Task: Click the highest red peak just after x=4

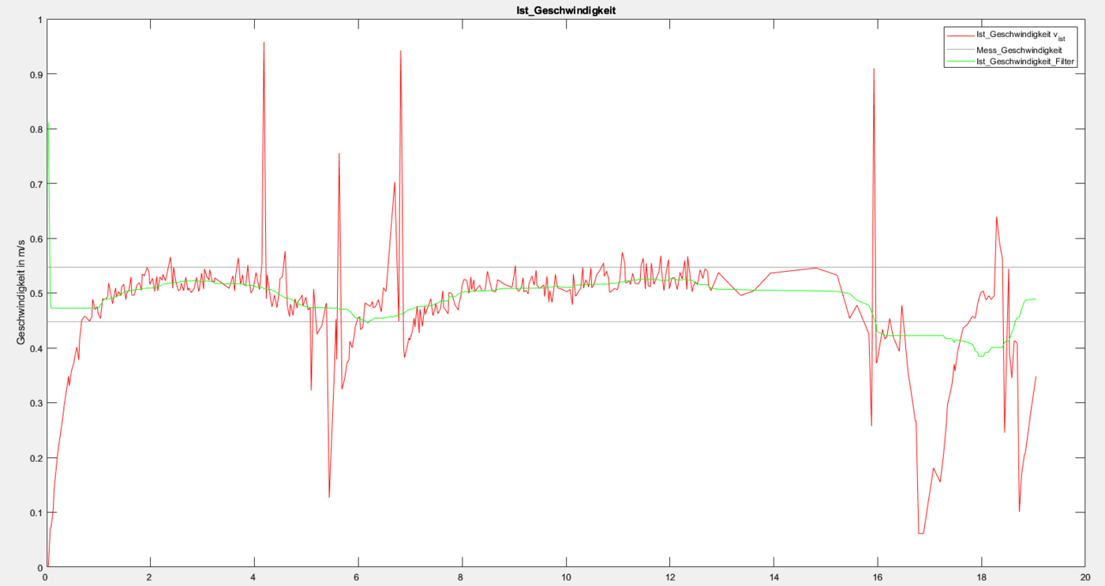Action: coord(264,43)
